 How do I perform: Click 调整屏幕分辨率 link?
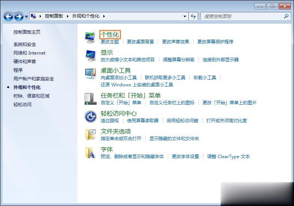[x=179, y=60]
